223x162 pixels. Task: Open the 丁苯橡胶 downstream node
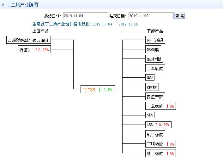160,106
